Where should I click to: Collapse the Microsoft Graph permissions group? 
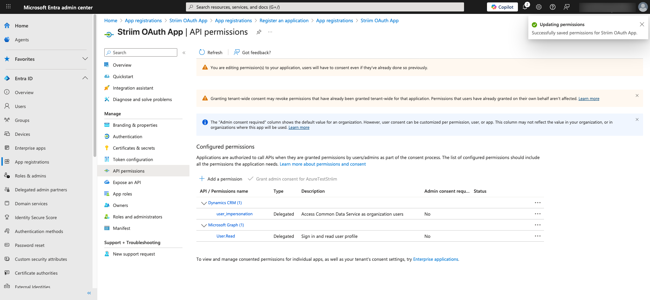click(204, 225)
